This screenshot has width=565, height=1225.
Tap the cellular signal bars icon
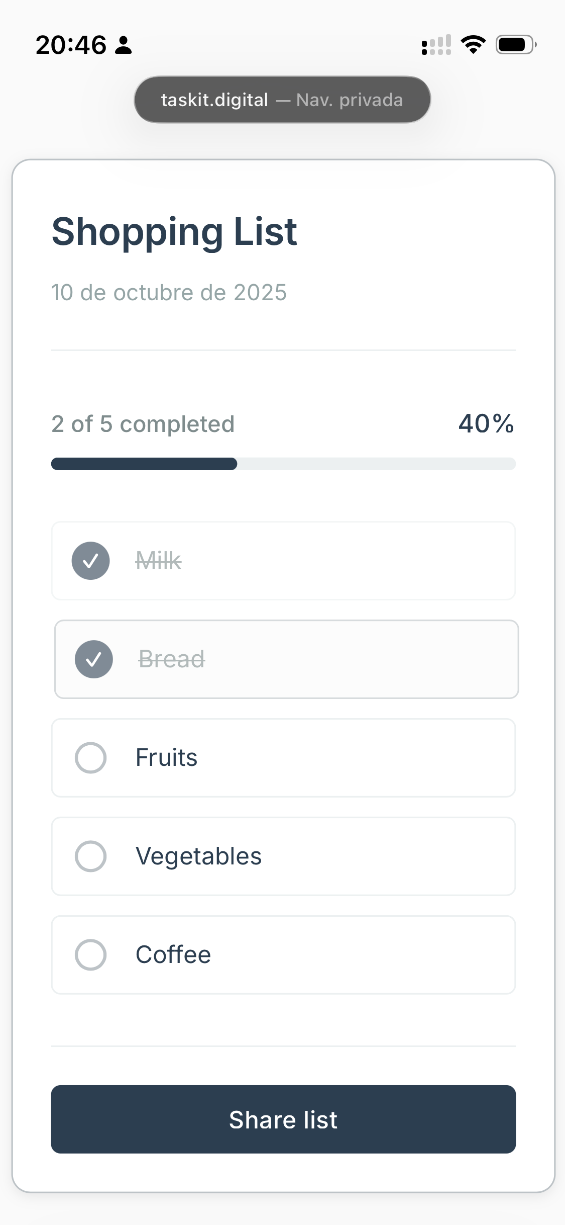(x=436, y=45)
